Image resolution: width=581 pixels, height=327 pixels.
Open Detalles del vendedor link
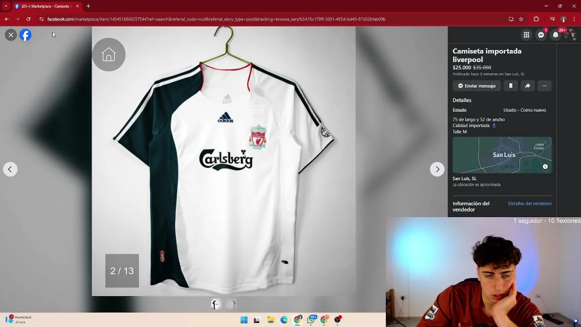530,203
